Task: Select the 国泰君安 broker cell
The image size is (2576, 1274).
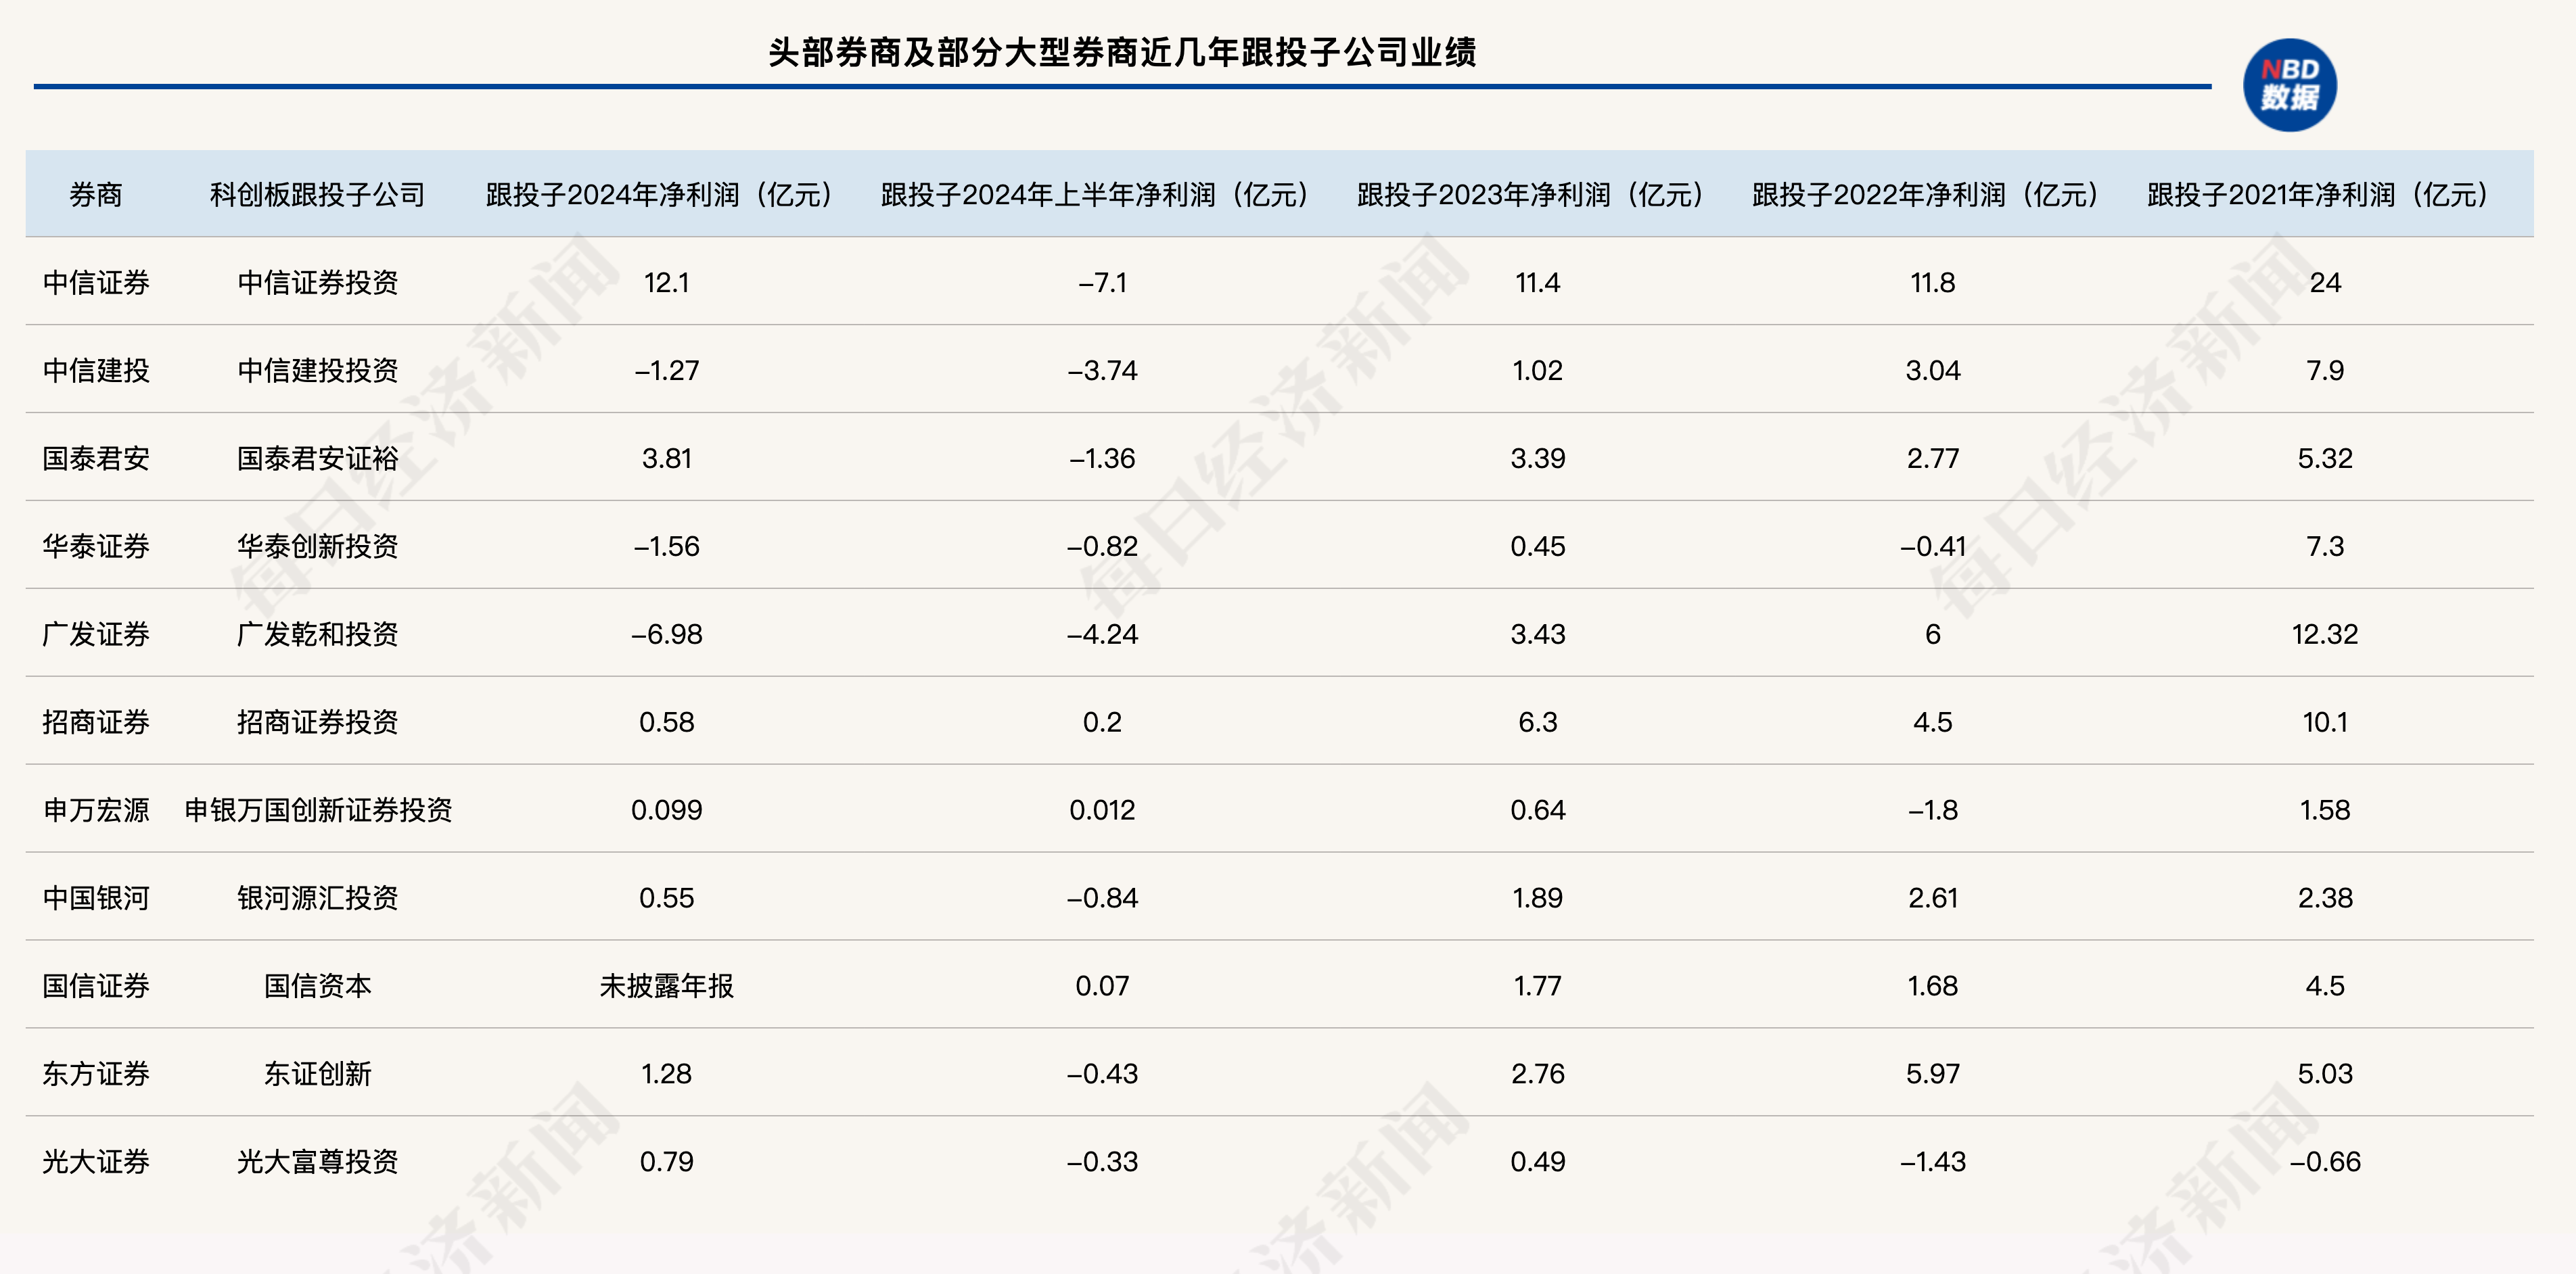Action: (96, 458)
